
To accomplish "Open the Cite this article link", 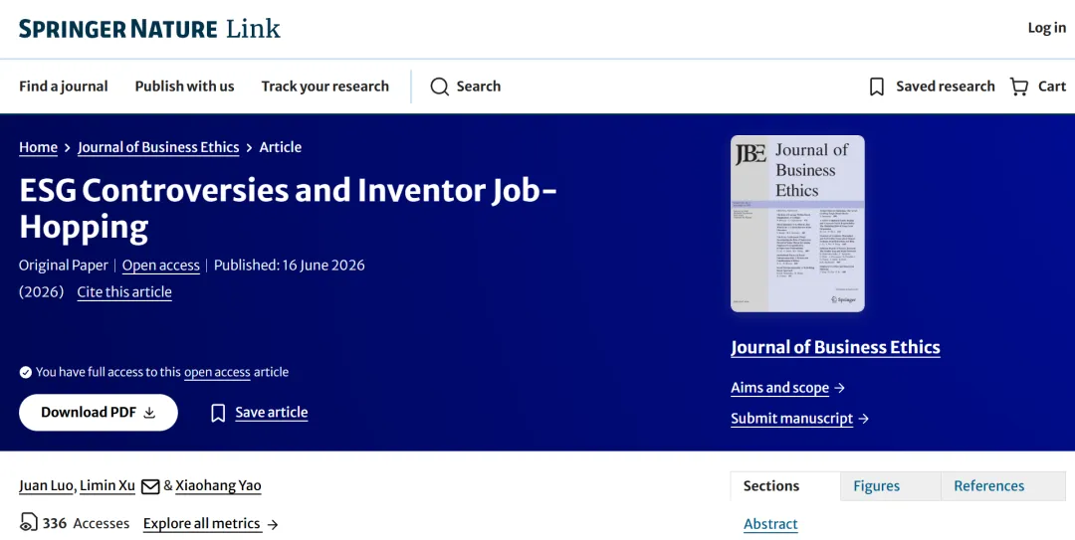I will coord(124,292).
